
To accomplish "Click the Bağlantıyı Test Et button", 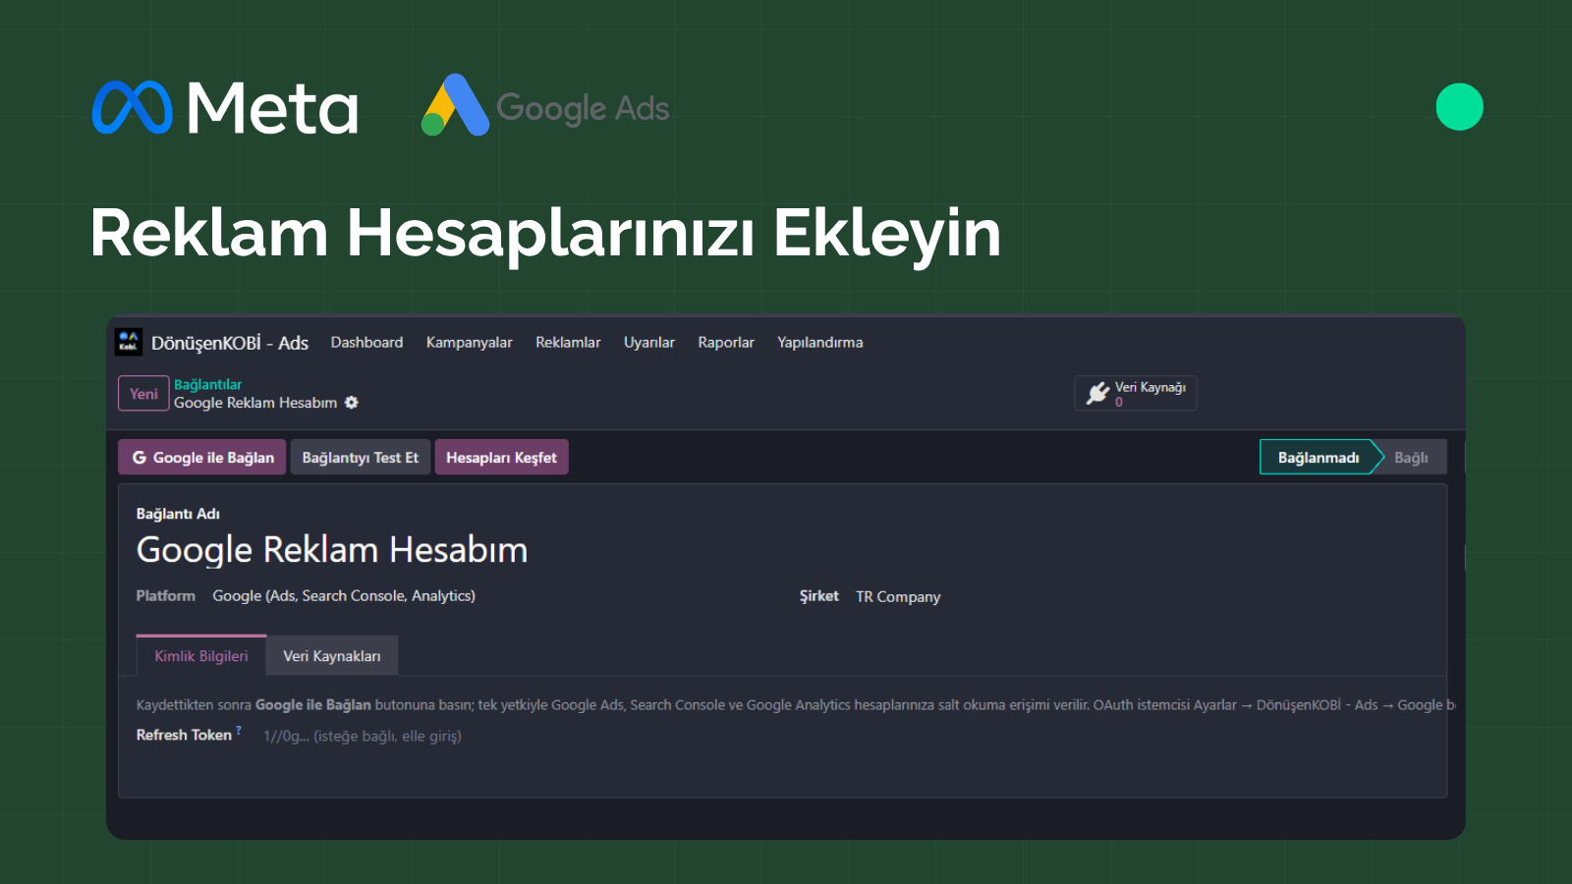I will [x=361, y=458].
